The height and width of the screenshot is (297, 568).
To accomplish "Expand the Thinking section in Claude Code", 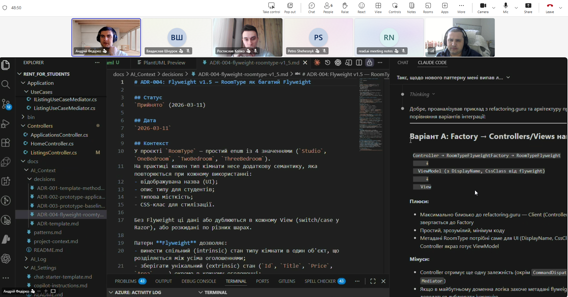I will (x=422, y=94).
